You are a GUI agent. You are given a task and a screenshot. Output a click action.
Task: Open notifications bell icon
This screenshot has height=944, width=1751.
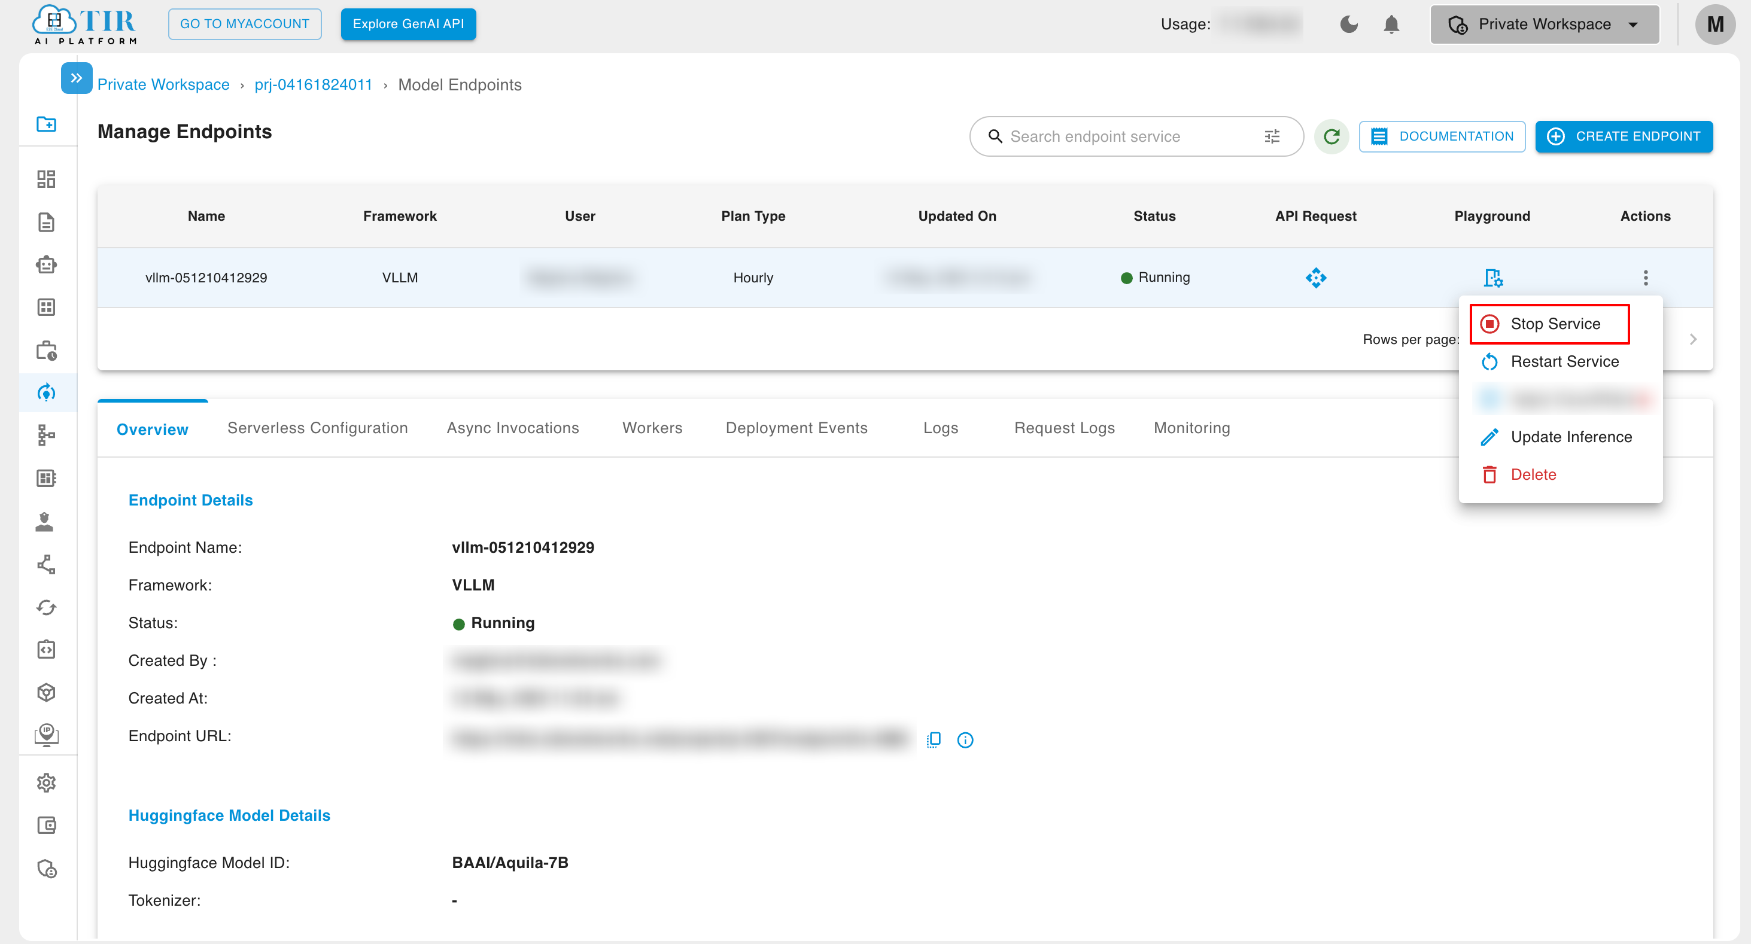[x=1391, y=25]
